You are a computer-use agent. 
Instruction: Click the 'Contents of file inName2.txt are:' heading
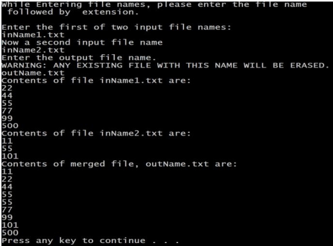click(x=97, y=133)
